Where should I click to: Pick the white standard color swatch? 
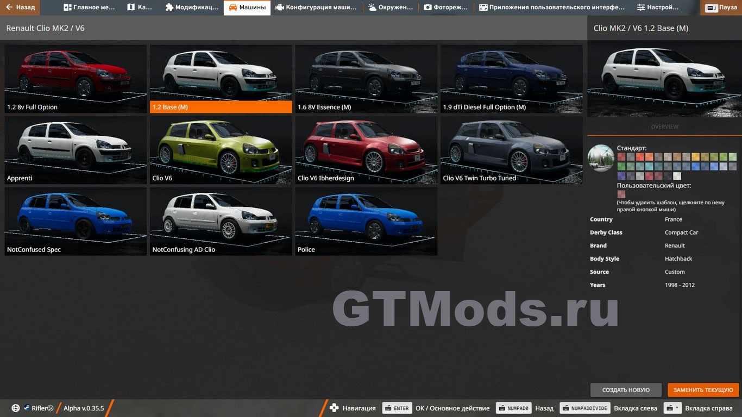click(677, 176)
